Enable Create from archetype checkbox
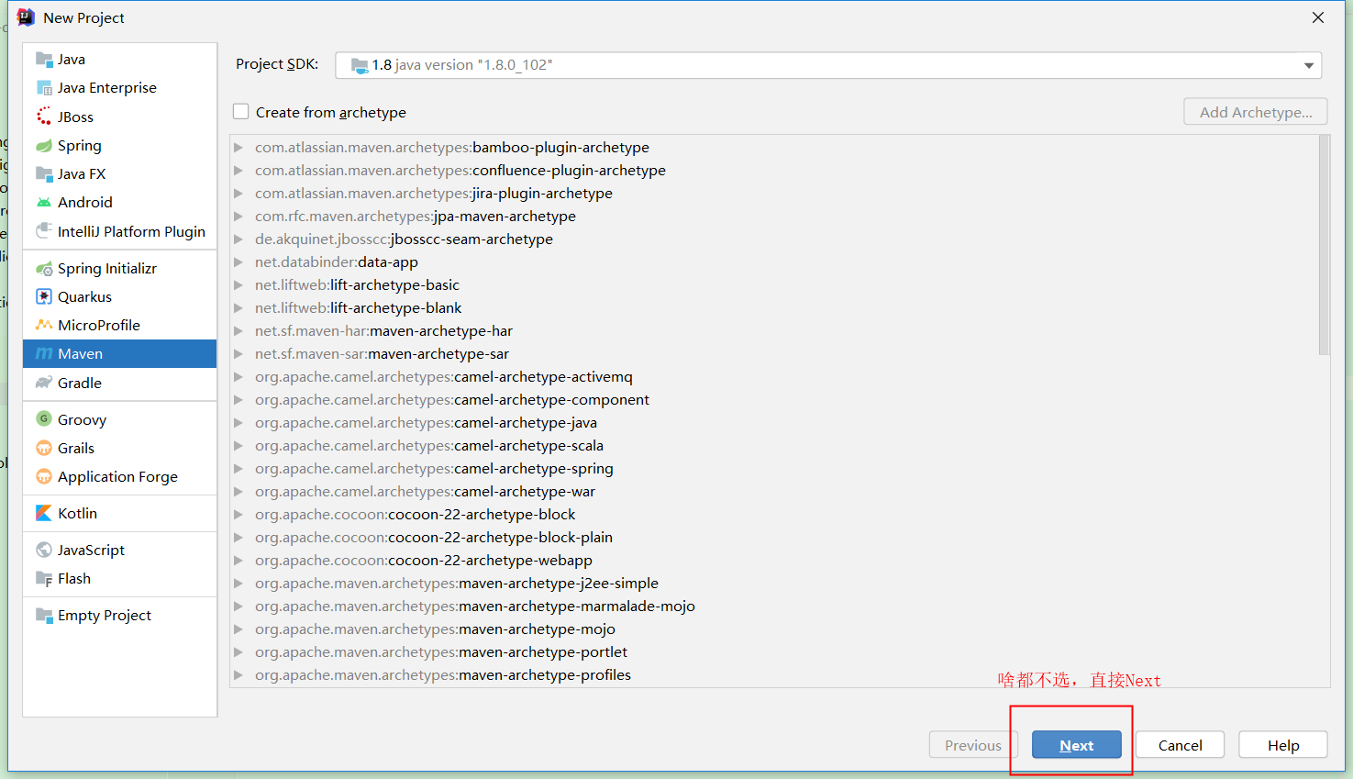The image size is (1353, 779). click(241, 112)
